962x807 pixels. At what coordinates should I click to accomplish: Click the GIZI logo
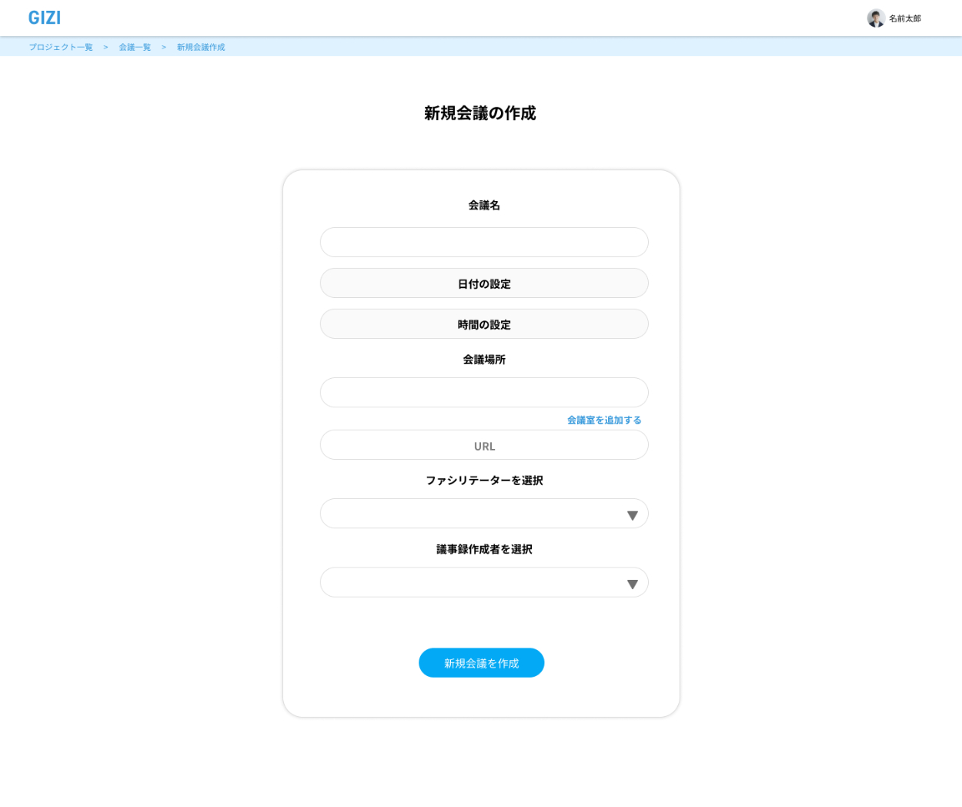pyautogui.click(x=45, y=18)
